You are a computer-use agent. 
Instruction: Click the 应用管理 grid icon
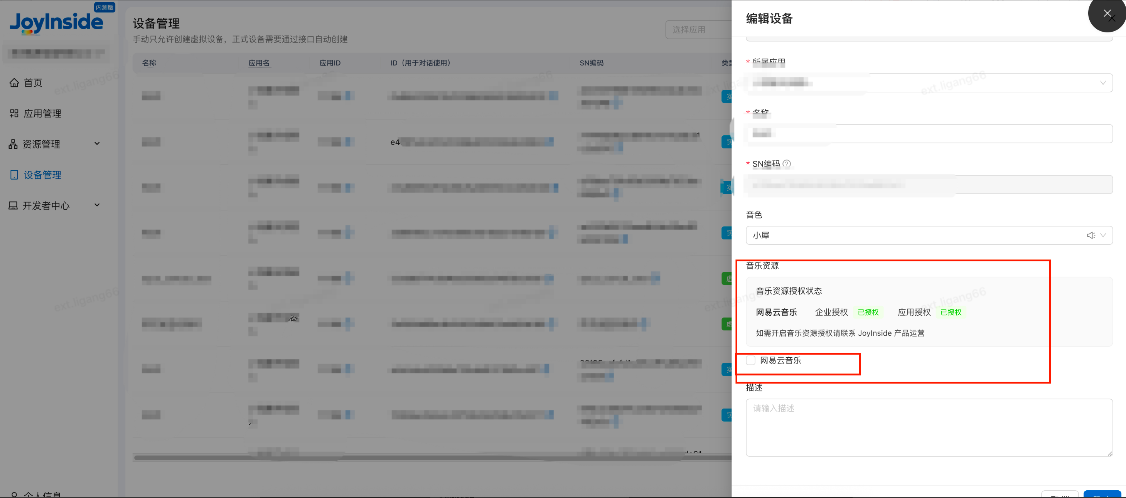14,114
